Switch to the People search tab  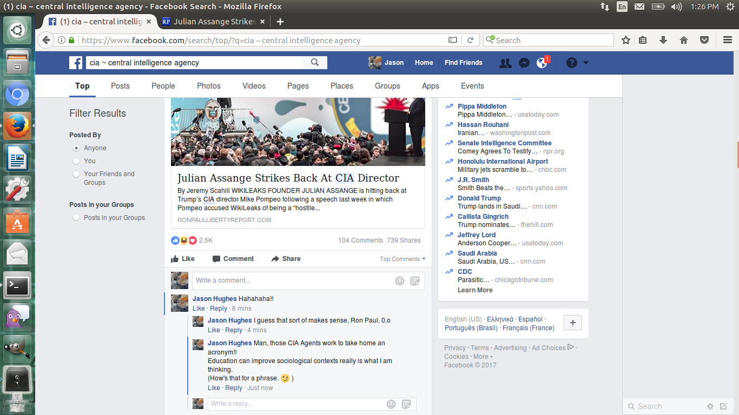163,86
